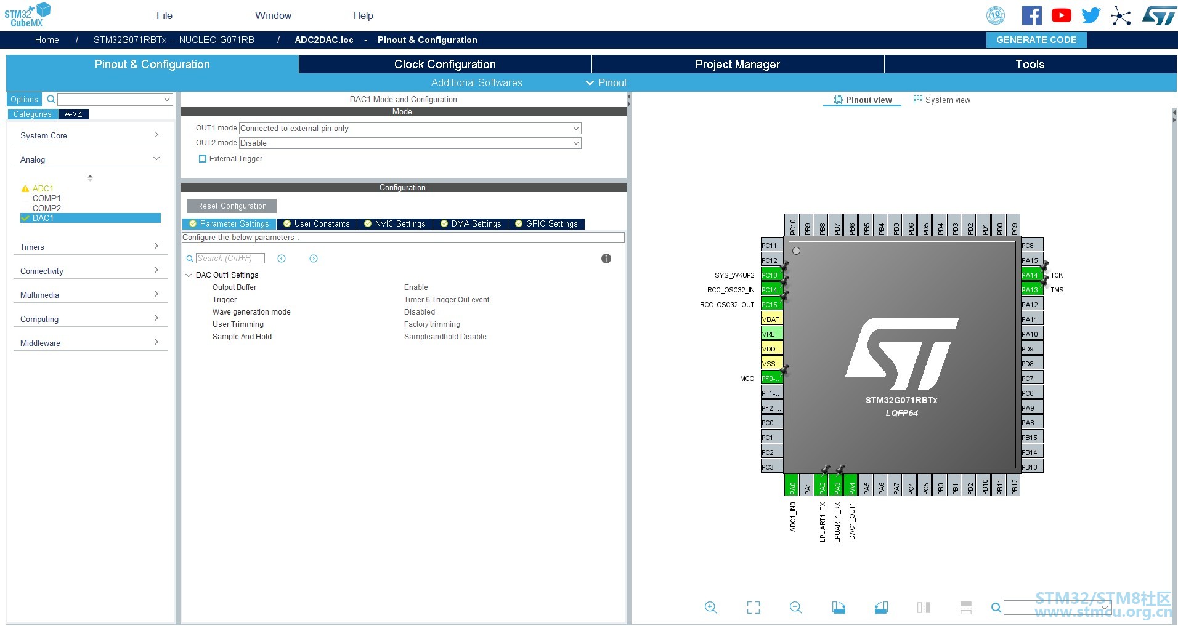Open the DMA Settings tab
The width and height of the screenshot is (1178, 626).
471,224
